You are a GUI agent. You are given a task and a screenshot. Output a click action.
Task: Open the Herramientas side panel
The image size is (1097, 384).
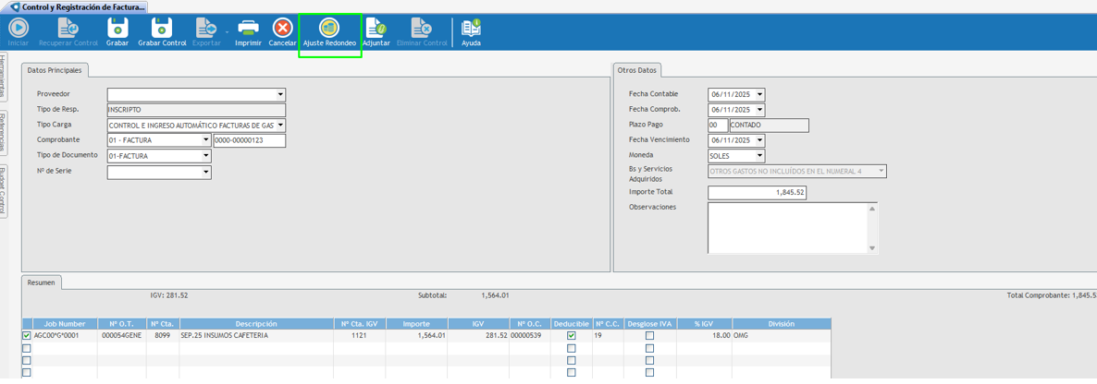4,76
